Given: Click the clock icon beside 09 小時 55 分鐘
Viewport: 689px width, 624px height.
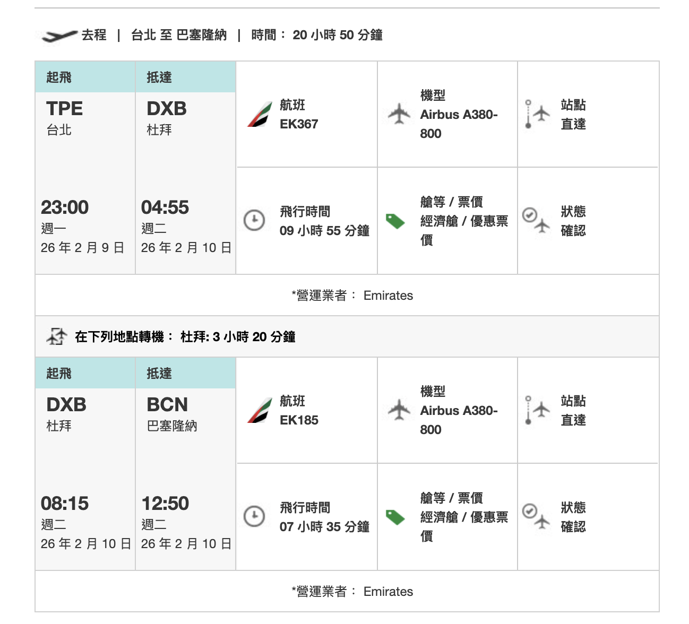Looking at the screenshot, I should [254, 220].
